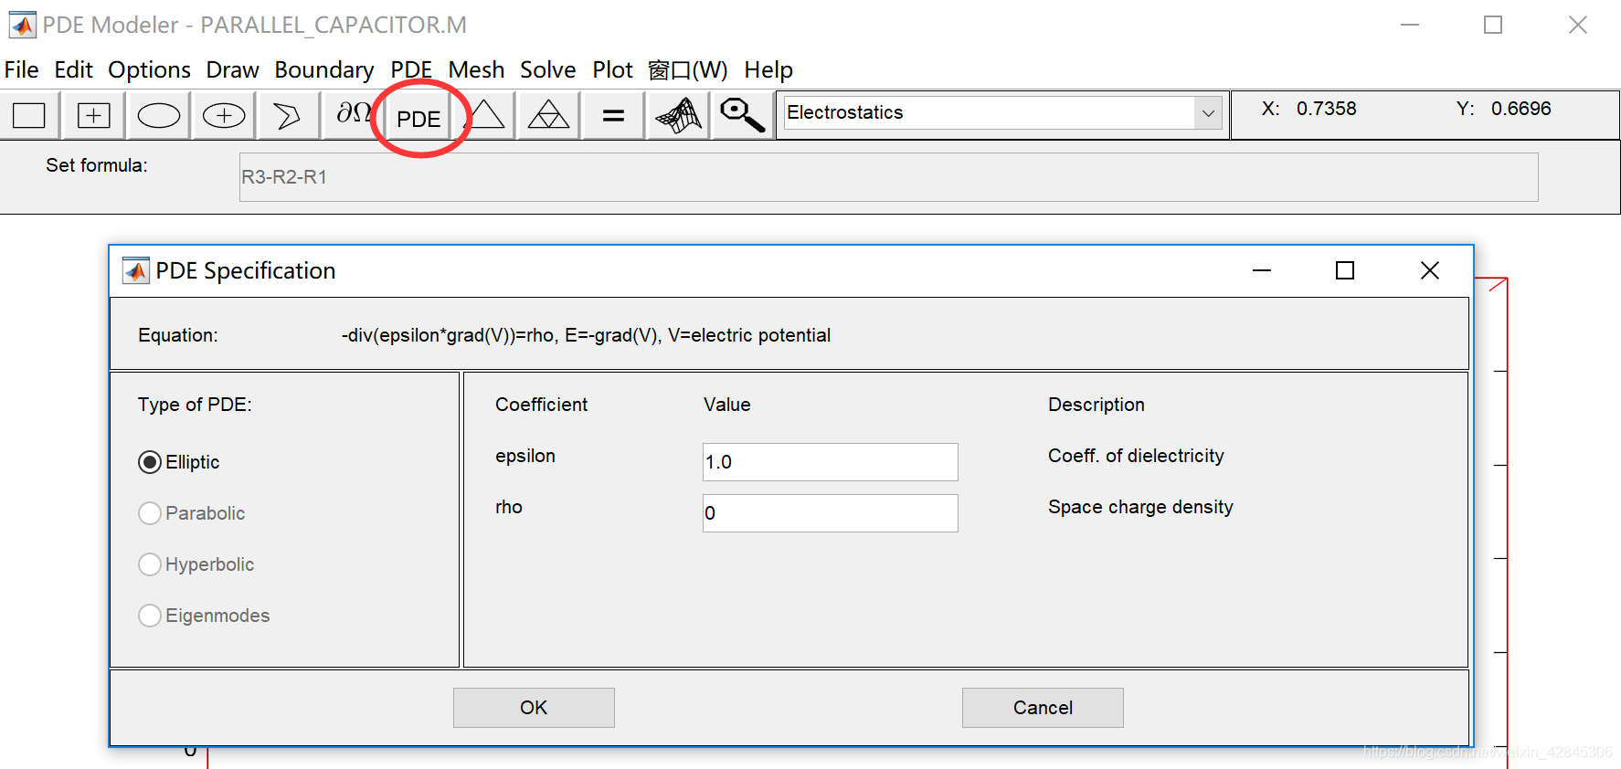Open the Boundary menu
Viewport: 1621px width, 769px height.
pos(324,69)
